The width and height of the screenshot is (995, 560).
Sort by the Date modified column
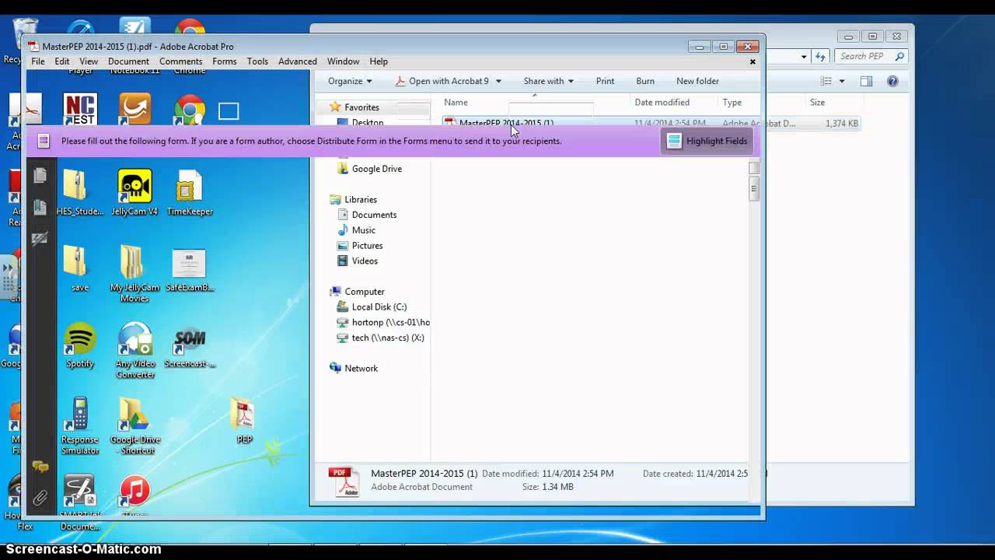662,102
